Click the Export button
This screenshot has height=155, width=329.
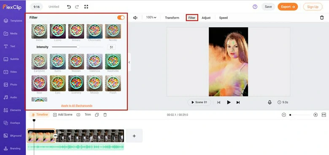tap(288, 7)
